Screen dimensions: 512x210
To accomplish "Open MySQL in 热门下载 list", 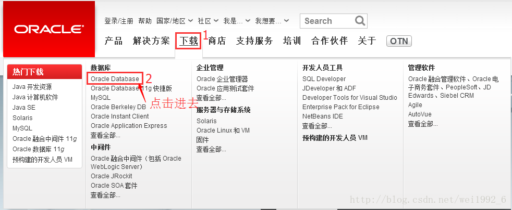I will point(22,128).
